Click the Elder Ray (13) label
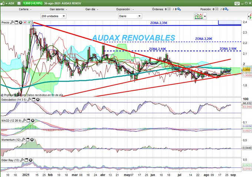Screen dimensions: 252x177 [10, 160]
